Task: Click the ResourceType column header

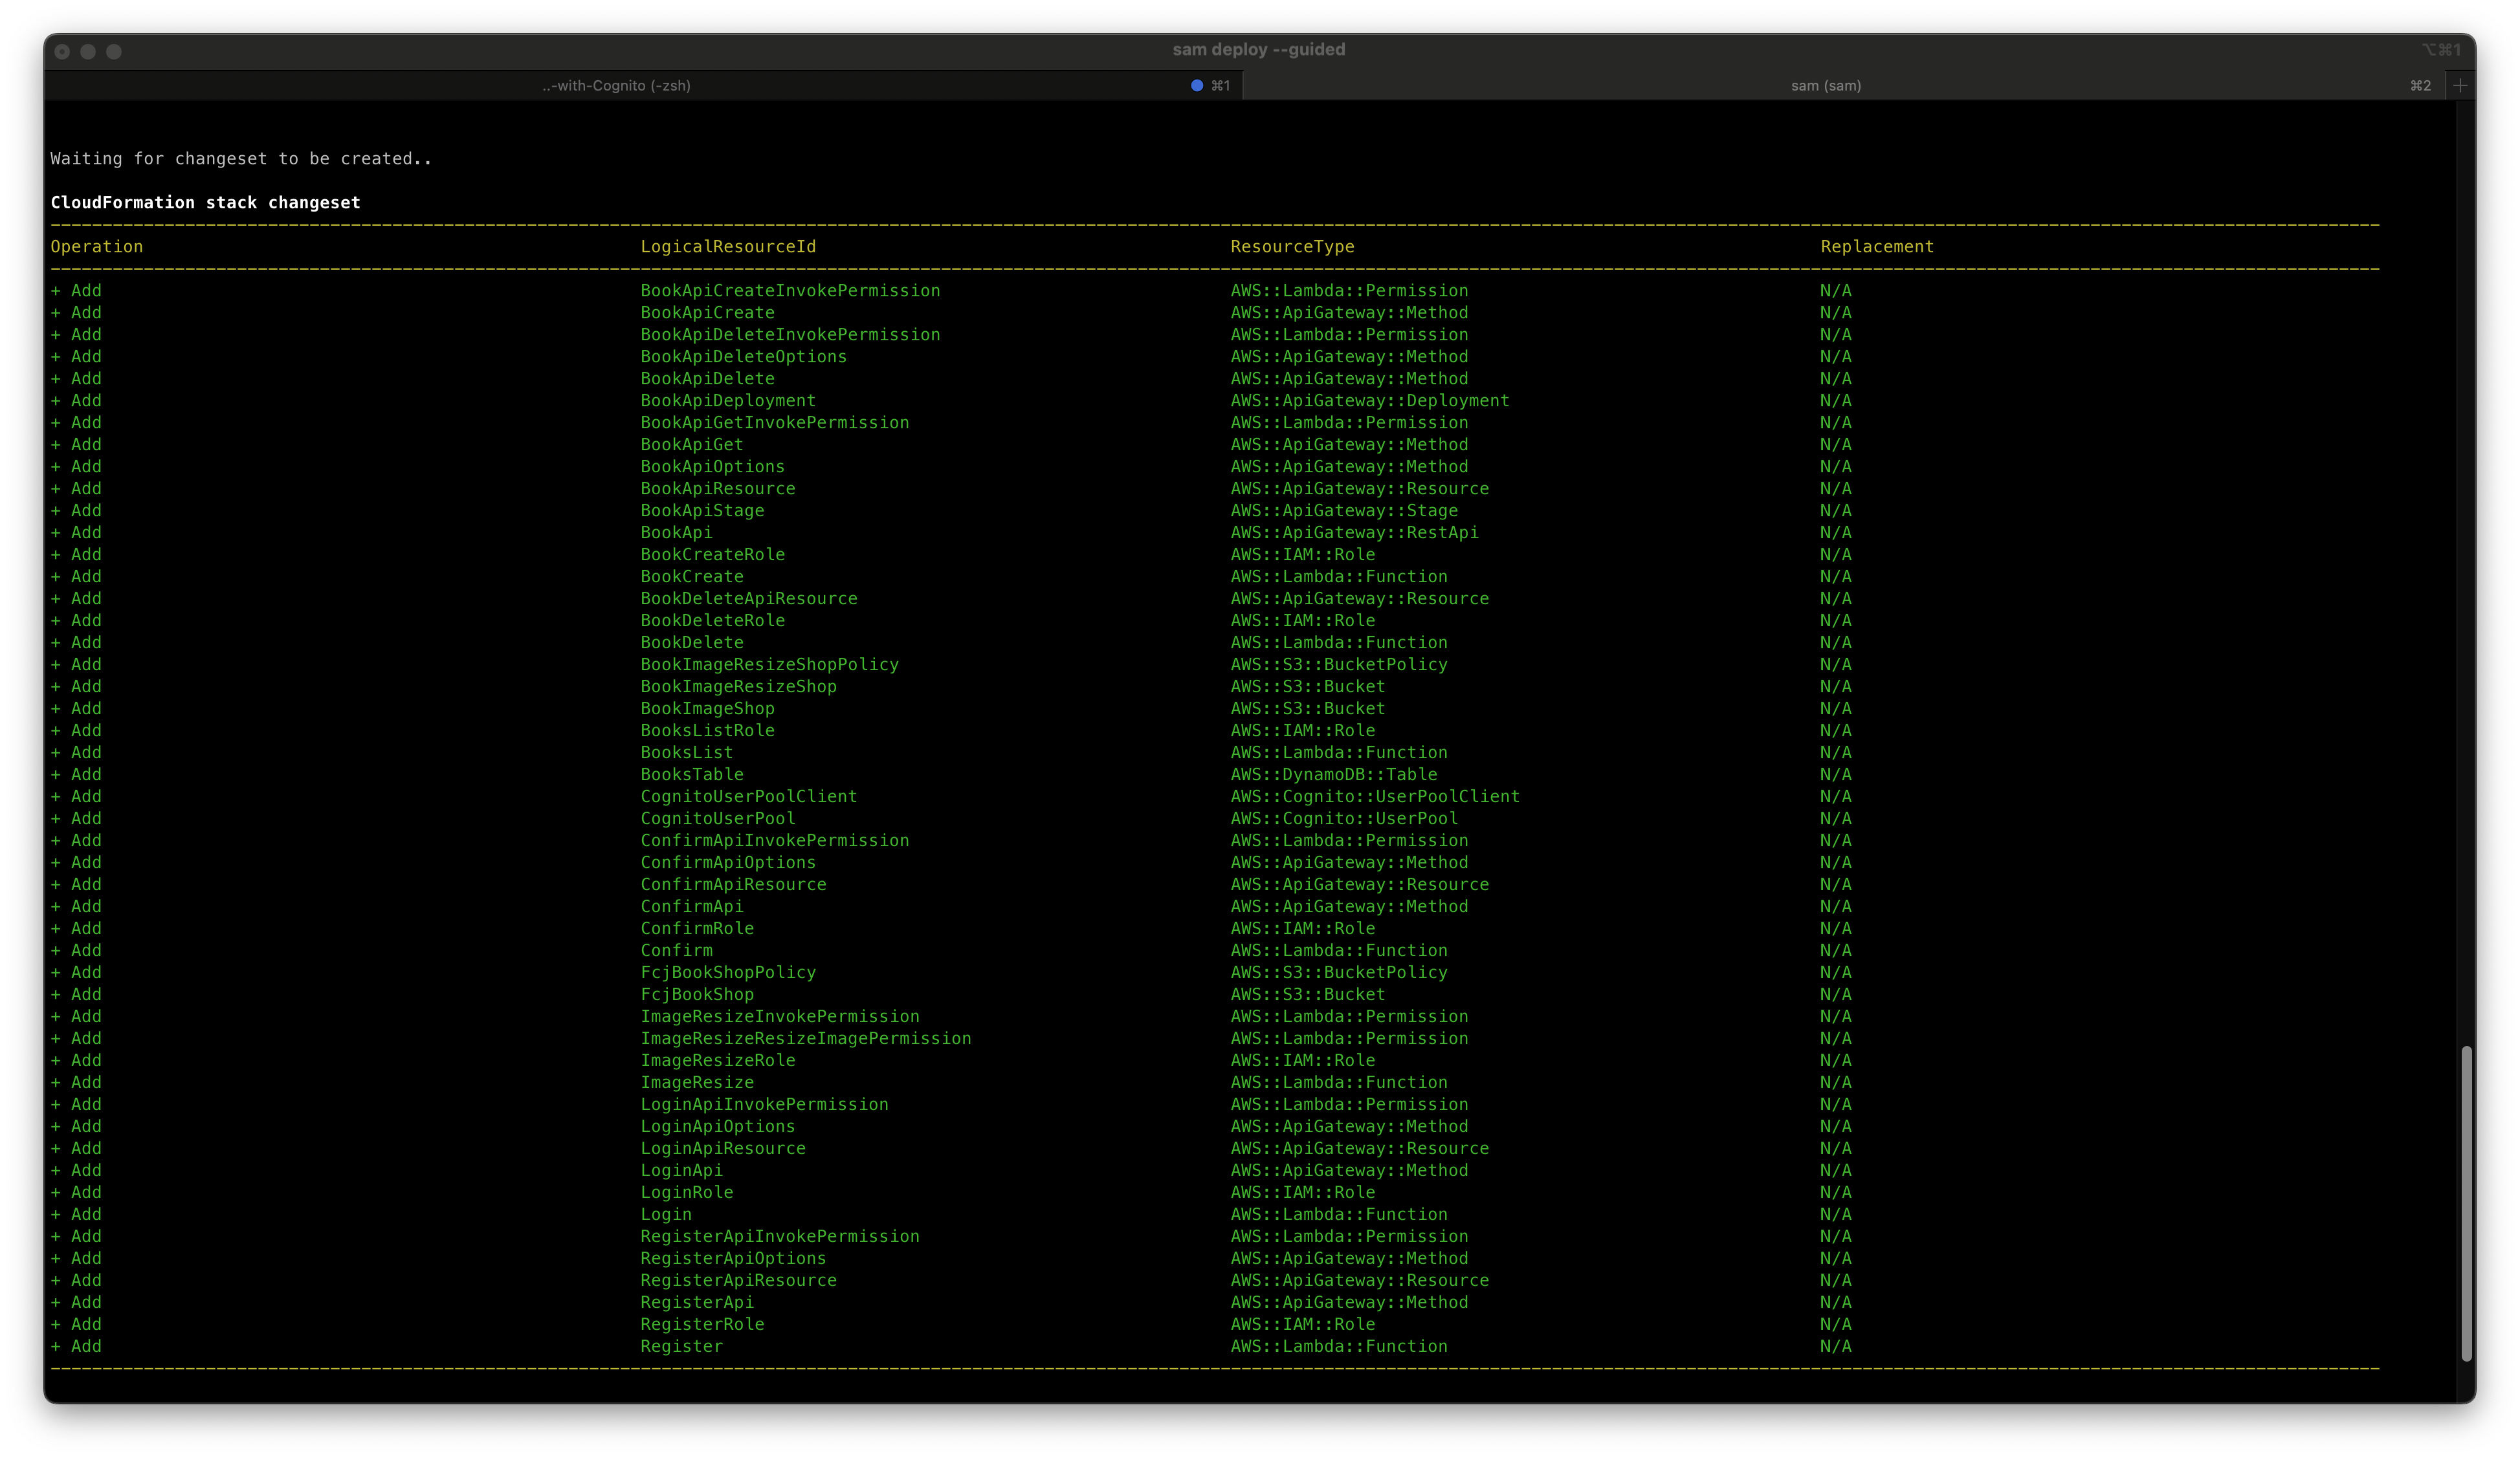Action: [1292, 247]
